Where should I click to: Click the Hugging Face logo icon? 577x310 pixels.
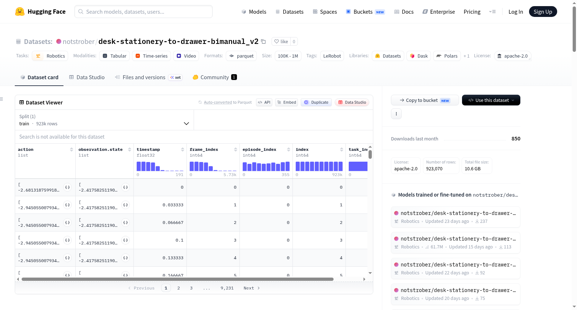[20, 12]
